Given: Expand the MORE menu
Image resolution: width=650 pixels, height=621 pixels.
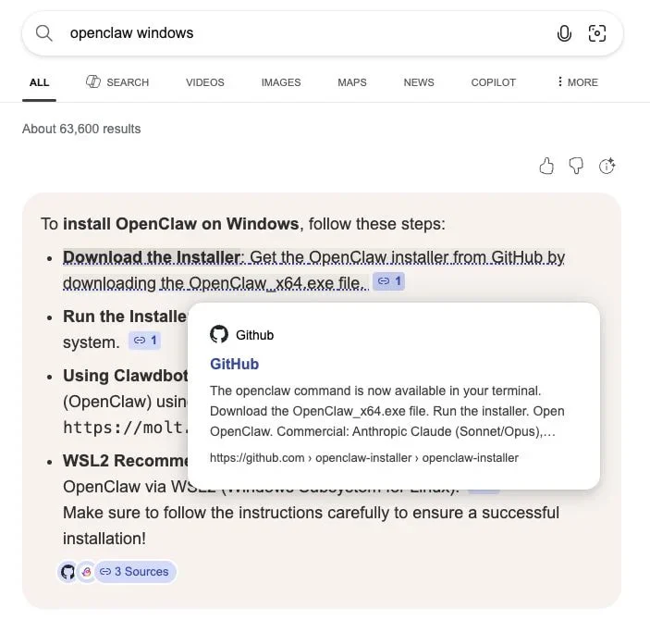Looking at the screenshot, I should pos(577,82).
